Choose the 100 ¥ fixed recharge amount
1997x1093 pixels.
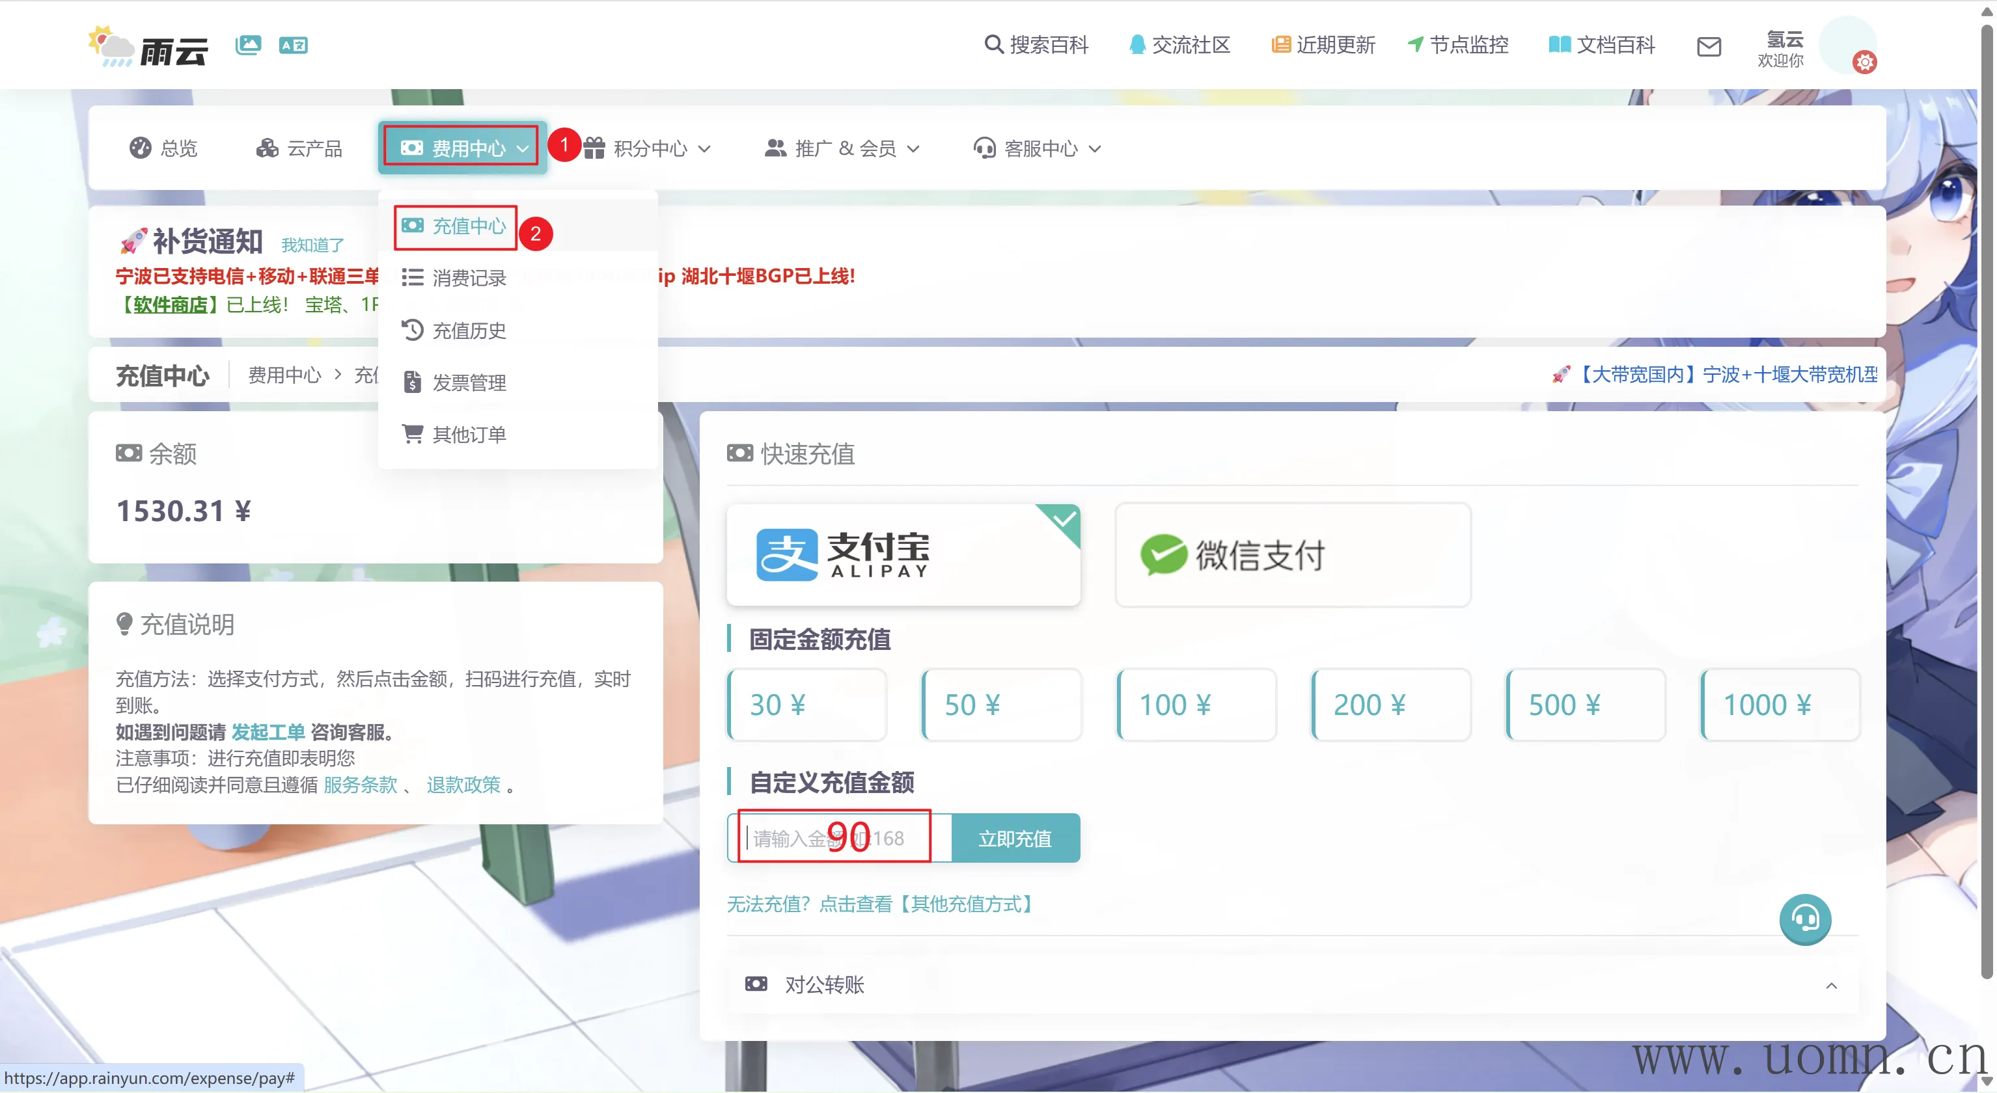pyautogui.click(x=1196, y=705)
